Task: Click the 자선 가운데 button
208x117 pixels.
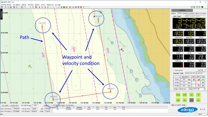Action: (x=5, y=106)
